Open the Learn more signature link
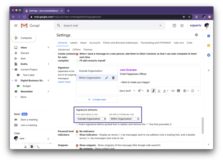Image resolution: width=223 pixels, height=162 pixels. 64,82
